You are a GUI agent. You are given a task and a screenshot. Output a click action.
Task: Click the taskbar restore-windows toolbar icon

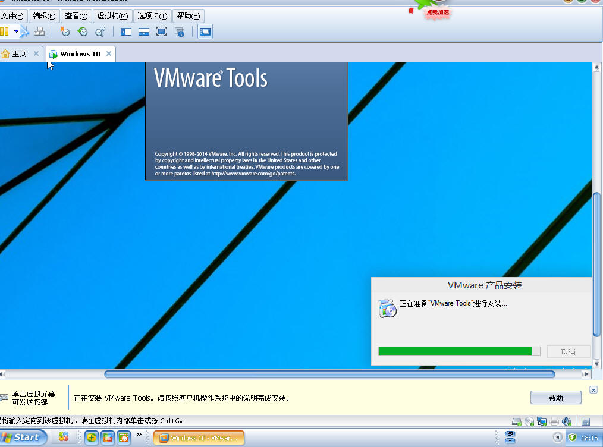(510, 435)
